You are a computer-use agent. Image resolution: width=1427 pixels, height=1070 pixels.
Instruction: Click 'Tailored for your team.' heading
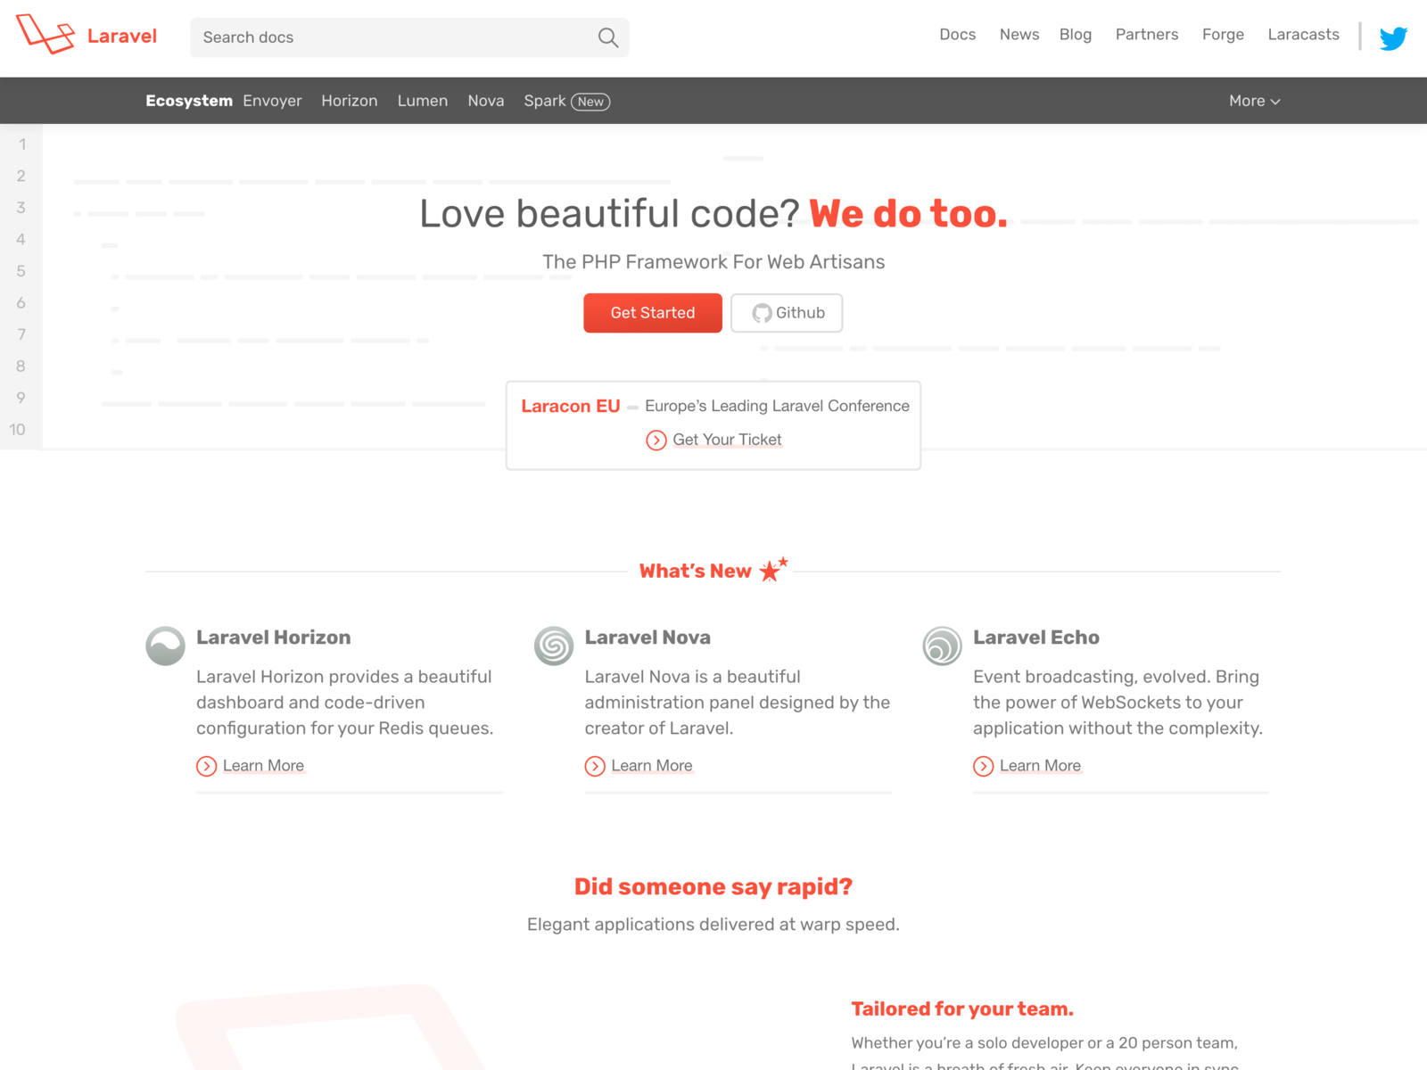click(x=962, y=1008)
